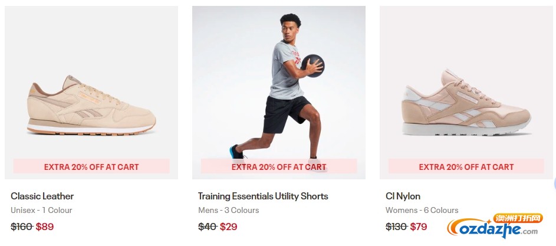Screen dimensions: 556x246
Task: Open the Training Essentials Utility Shorts photo
Action: click(279, 92)
